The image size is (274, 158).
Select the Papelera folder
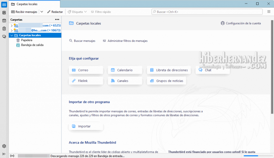pos(26,40)
